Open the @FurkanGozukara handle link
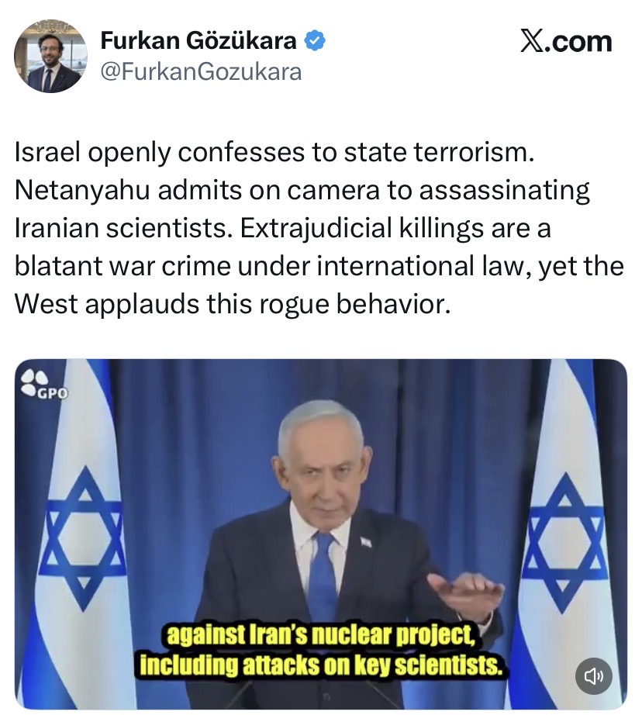The height and width of the screenshot is (715, 642). click(201, 71)
